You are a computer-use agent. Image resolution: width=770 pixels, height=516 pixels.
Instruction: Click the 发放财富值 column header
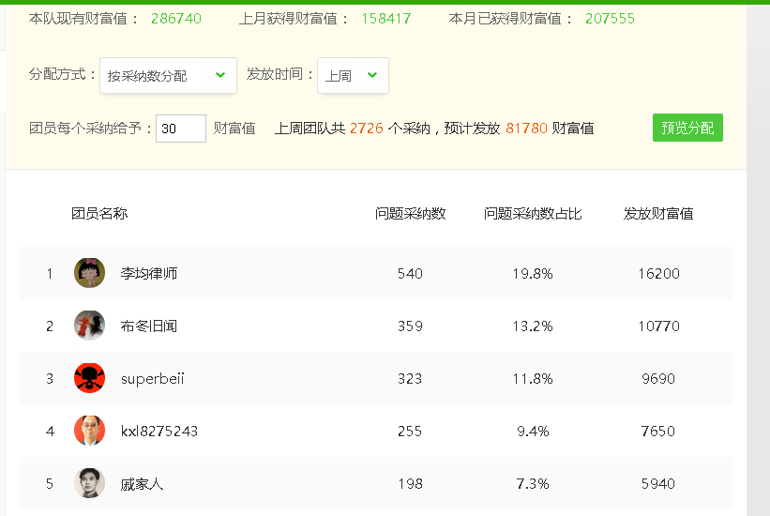[658, 213]
